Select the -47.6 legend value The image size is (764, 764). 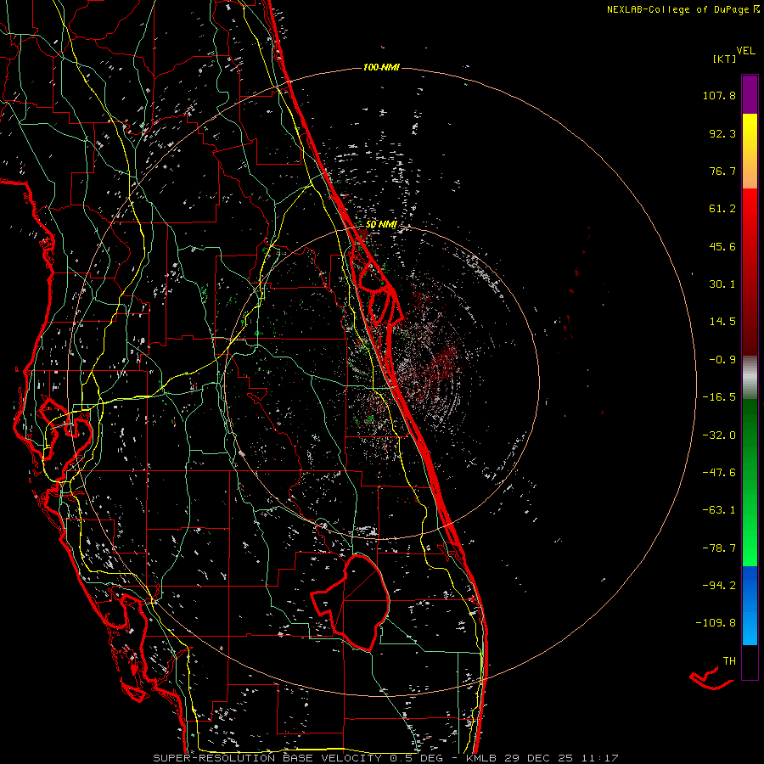719,473
